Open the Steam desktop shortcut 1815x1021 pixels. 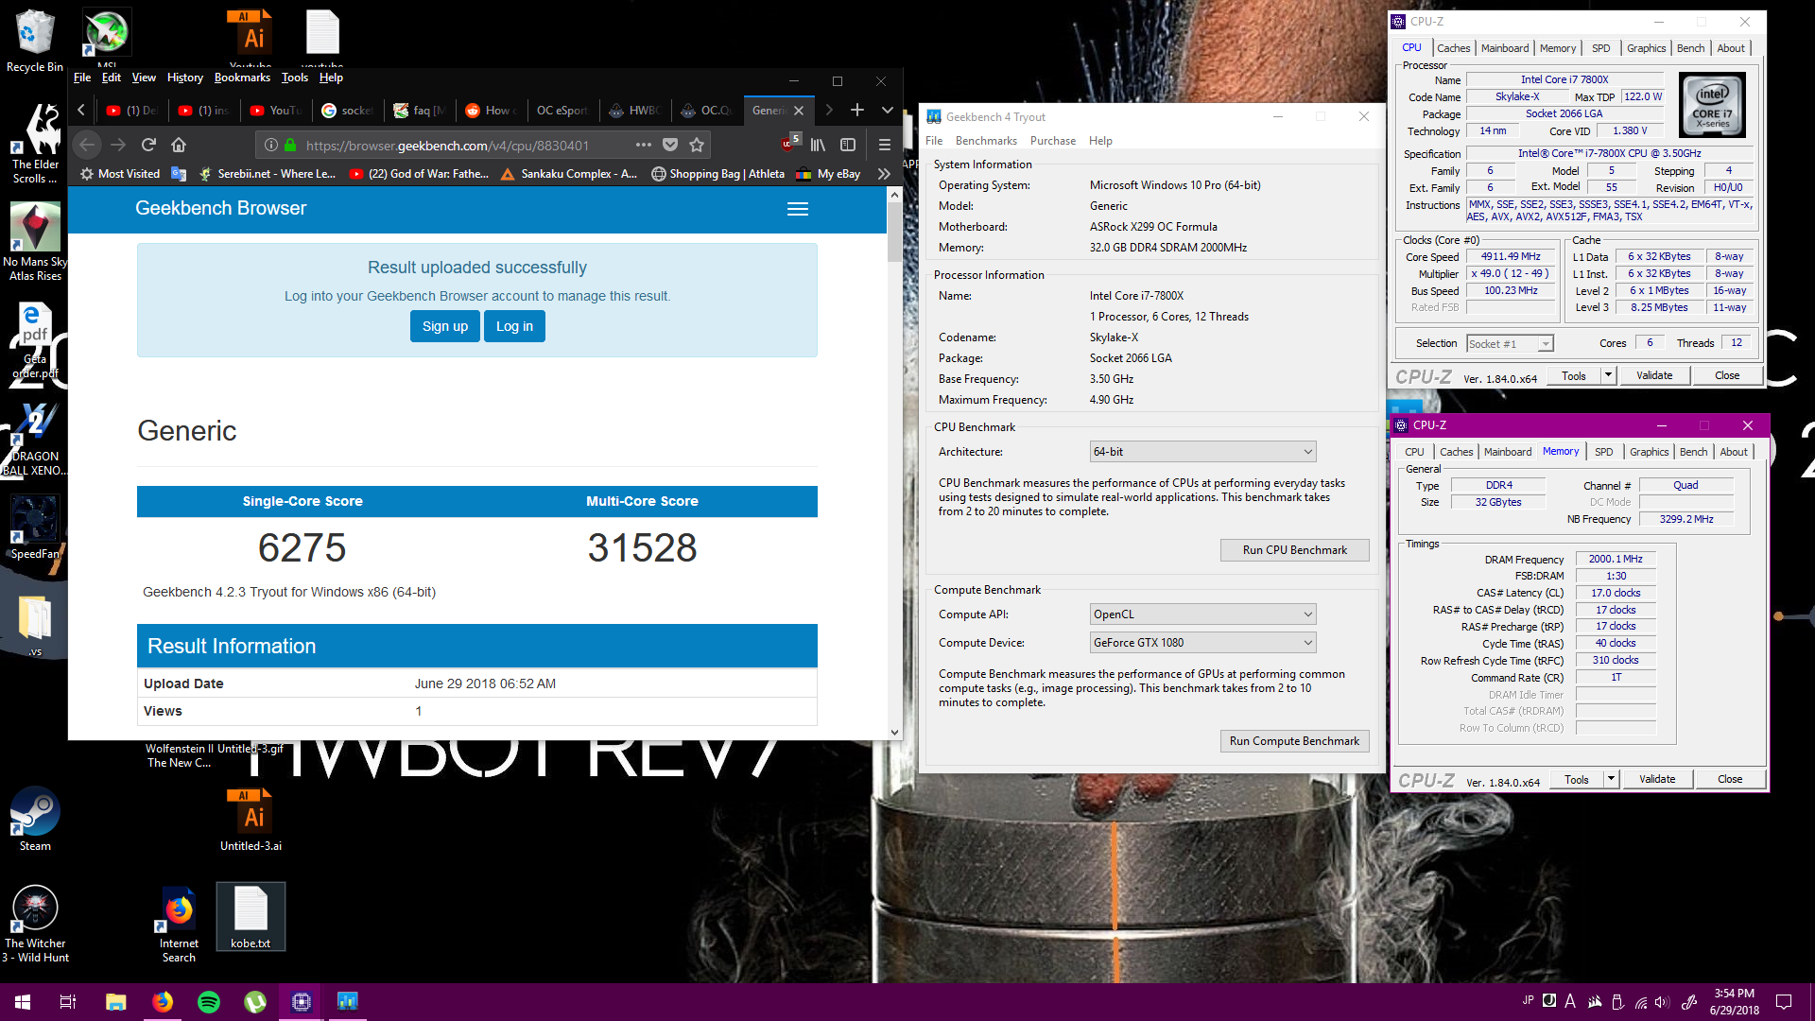35,819
